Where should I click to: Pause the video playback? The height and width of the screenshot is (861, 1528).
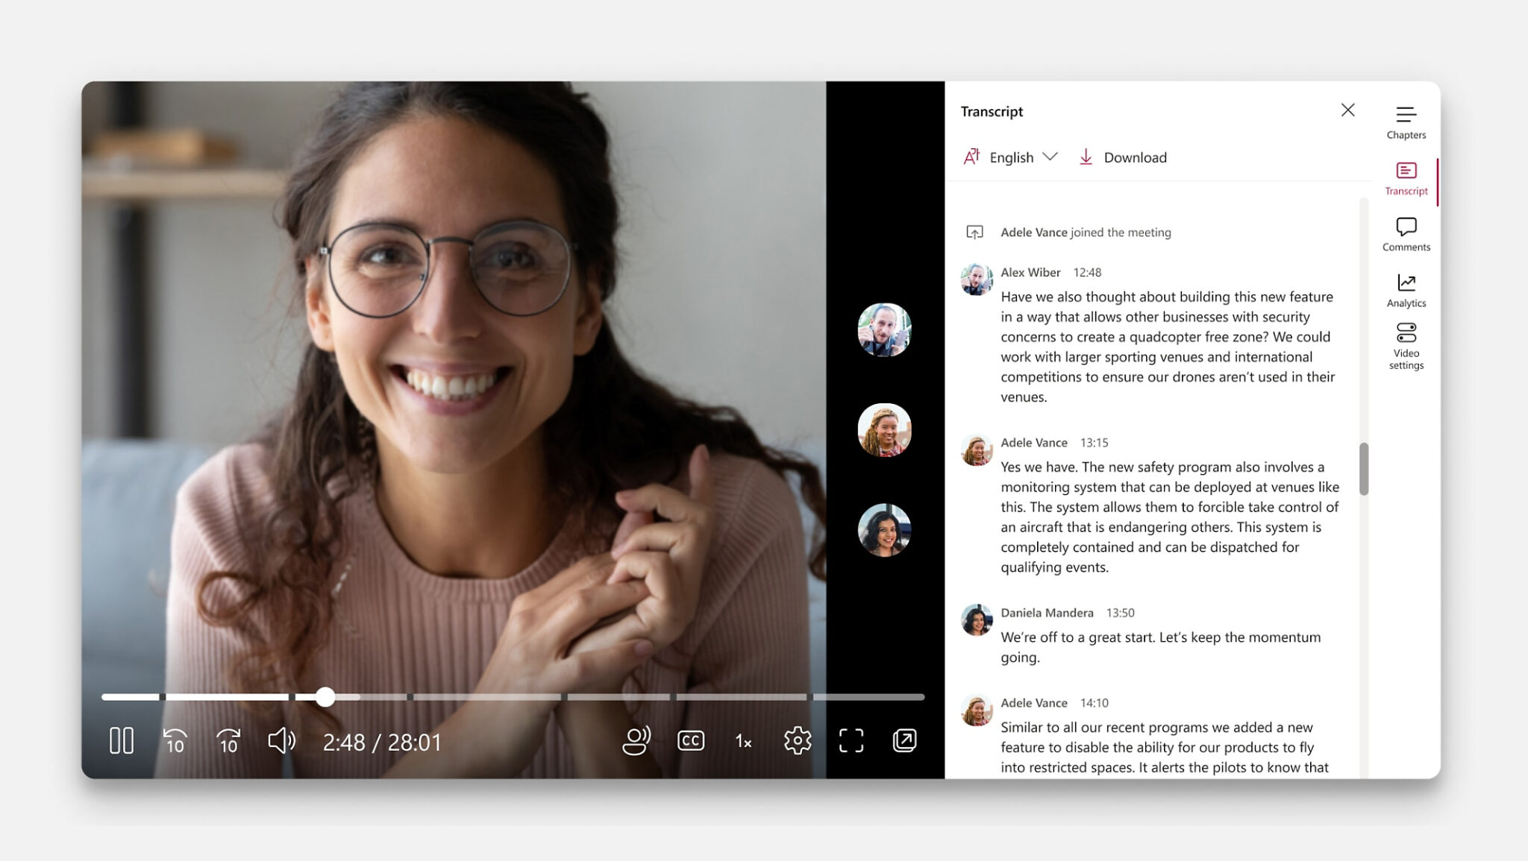click(121, 740)
